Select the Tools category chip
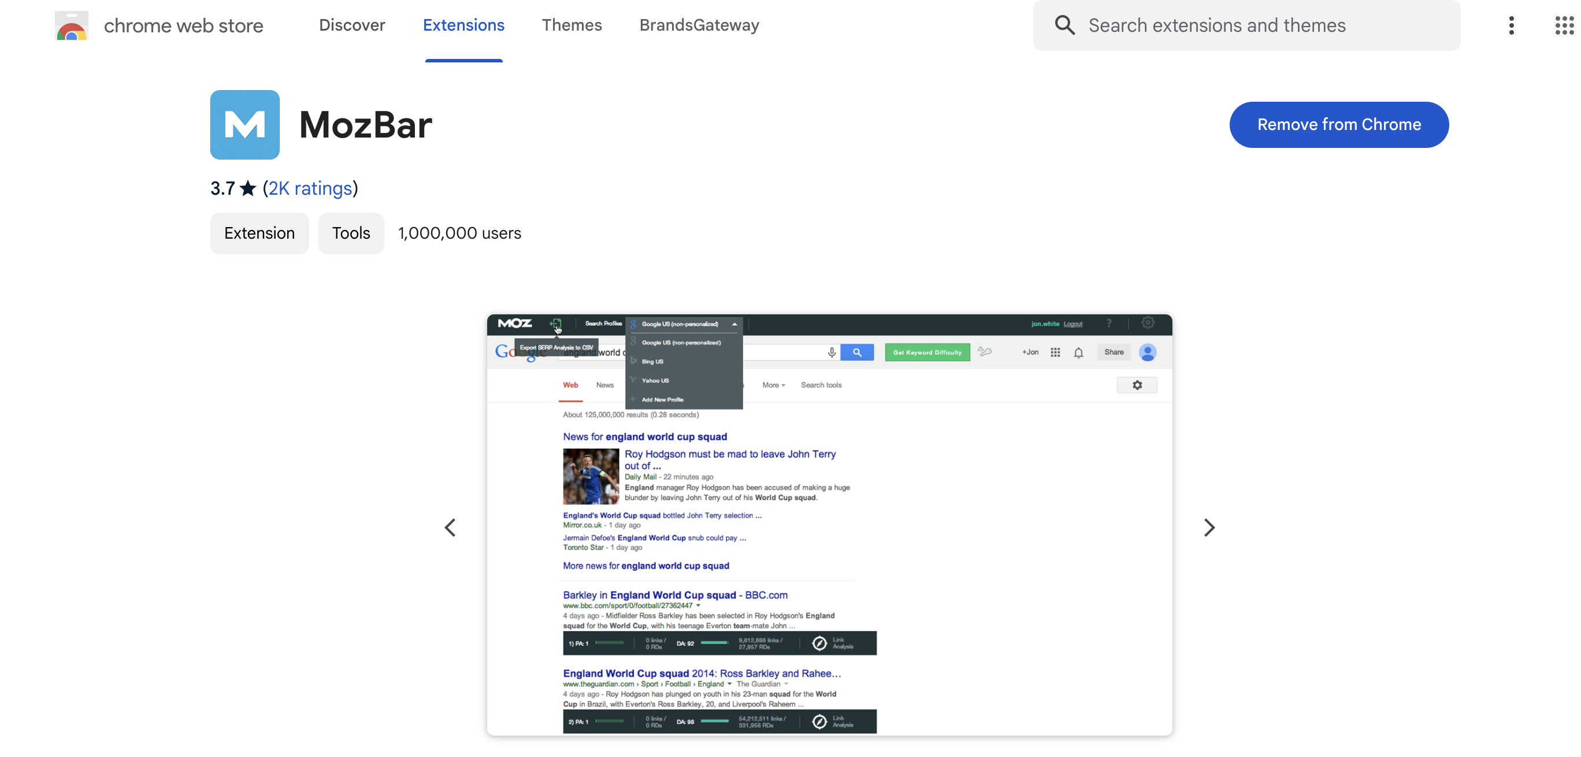 351,233
